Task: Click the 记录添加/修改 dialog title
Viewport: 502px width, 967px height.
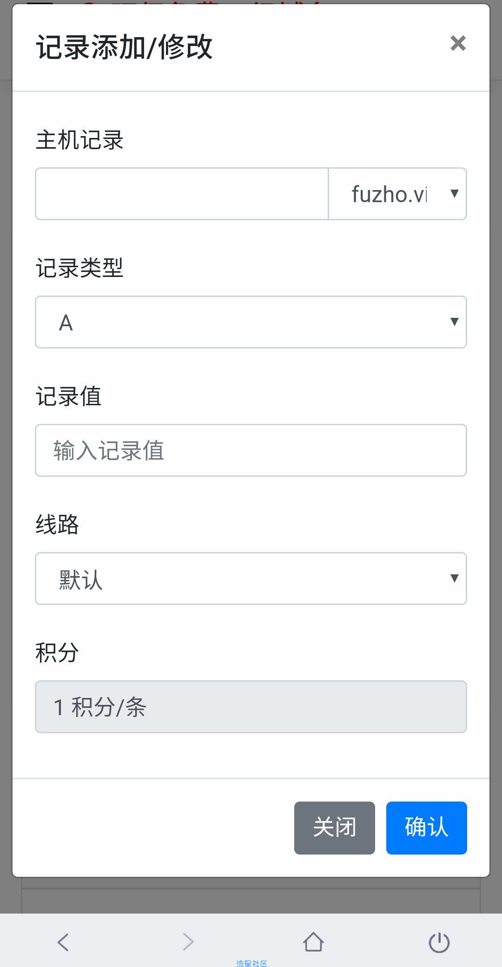Action: pyautogui.click(x=124, y=47)
